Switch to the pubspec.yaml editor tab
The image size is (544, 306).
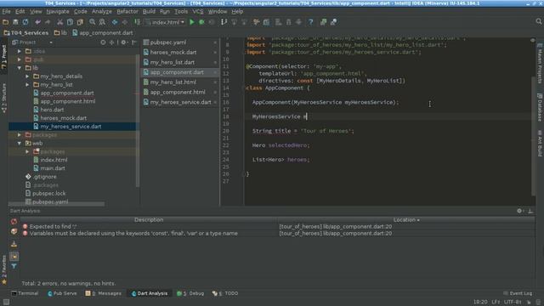click(180, 42)
